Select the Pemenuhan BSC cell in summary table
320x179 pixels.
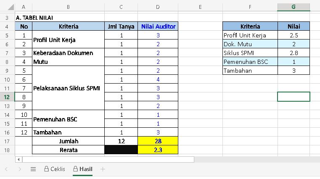(250, 62)
